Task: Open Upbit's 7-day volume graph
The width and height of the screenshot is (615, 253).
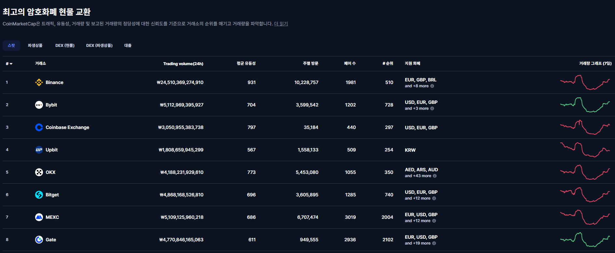Action: 585,150
